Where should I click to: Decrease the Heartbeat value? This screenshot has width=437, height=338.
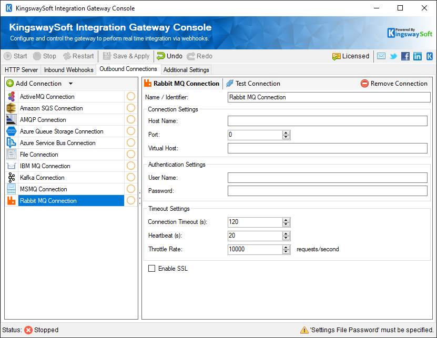[x=286, y=238]
